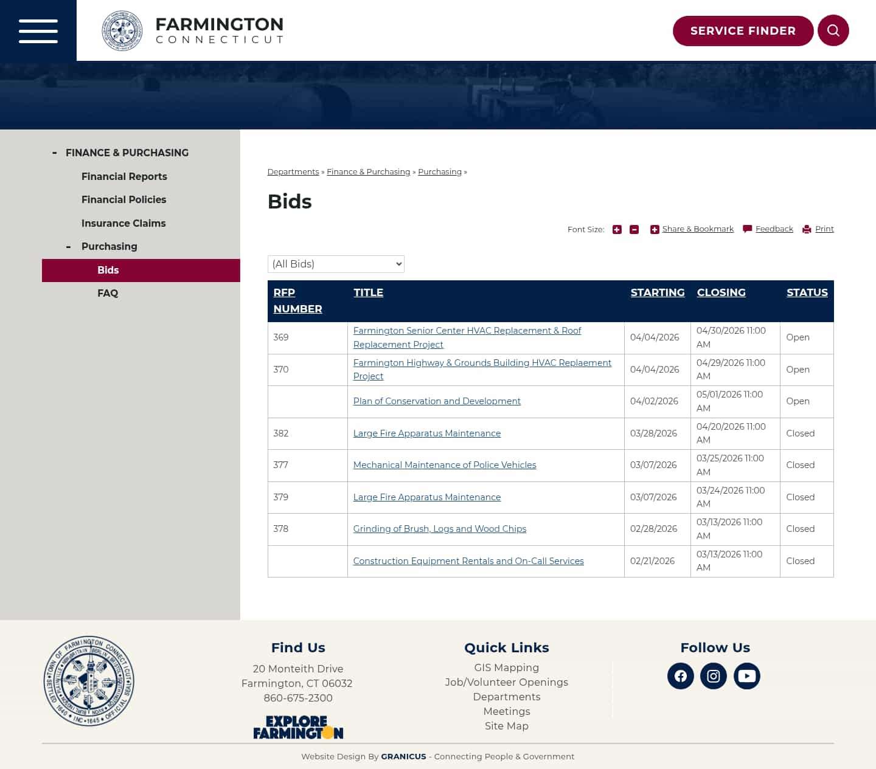Open the (All Bids) filter dropdown
876x769 pixels.
pyautogui.click(x=336, y=264)
